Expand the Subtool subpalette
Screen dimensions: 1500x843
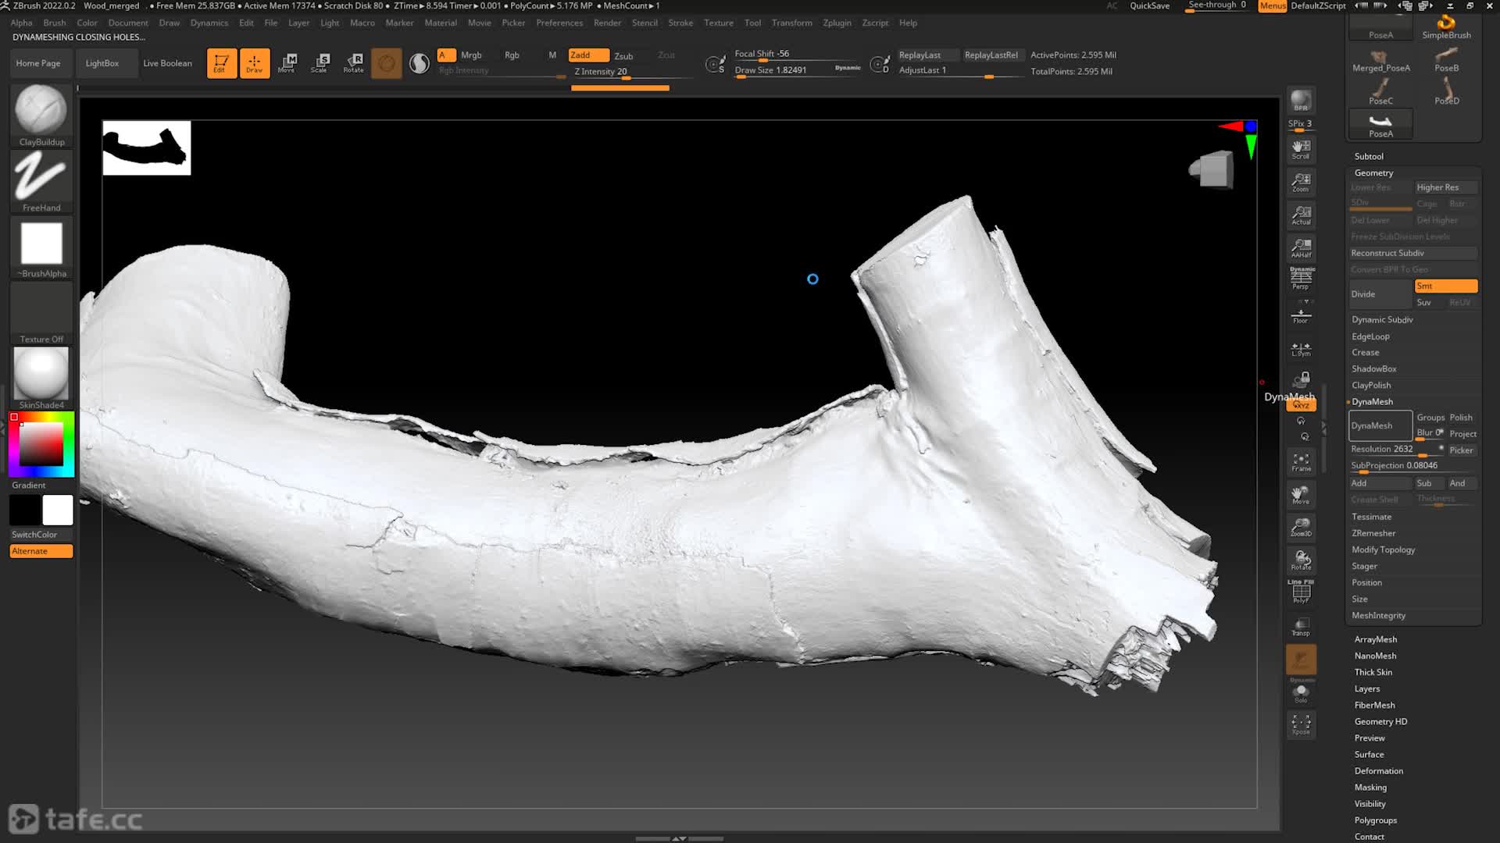1368,156
